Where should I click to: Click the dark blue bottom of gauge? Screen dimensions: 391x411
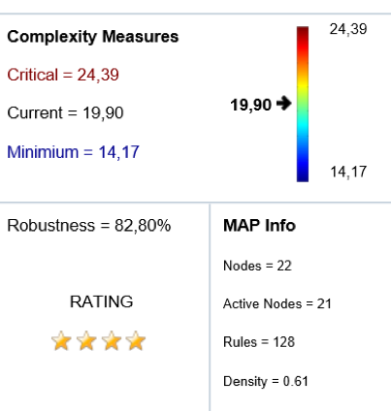click(x=303, y=176)
